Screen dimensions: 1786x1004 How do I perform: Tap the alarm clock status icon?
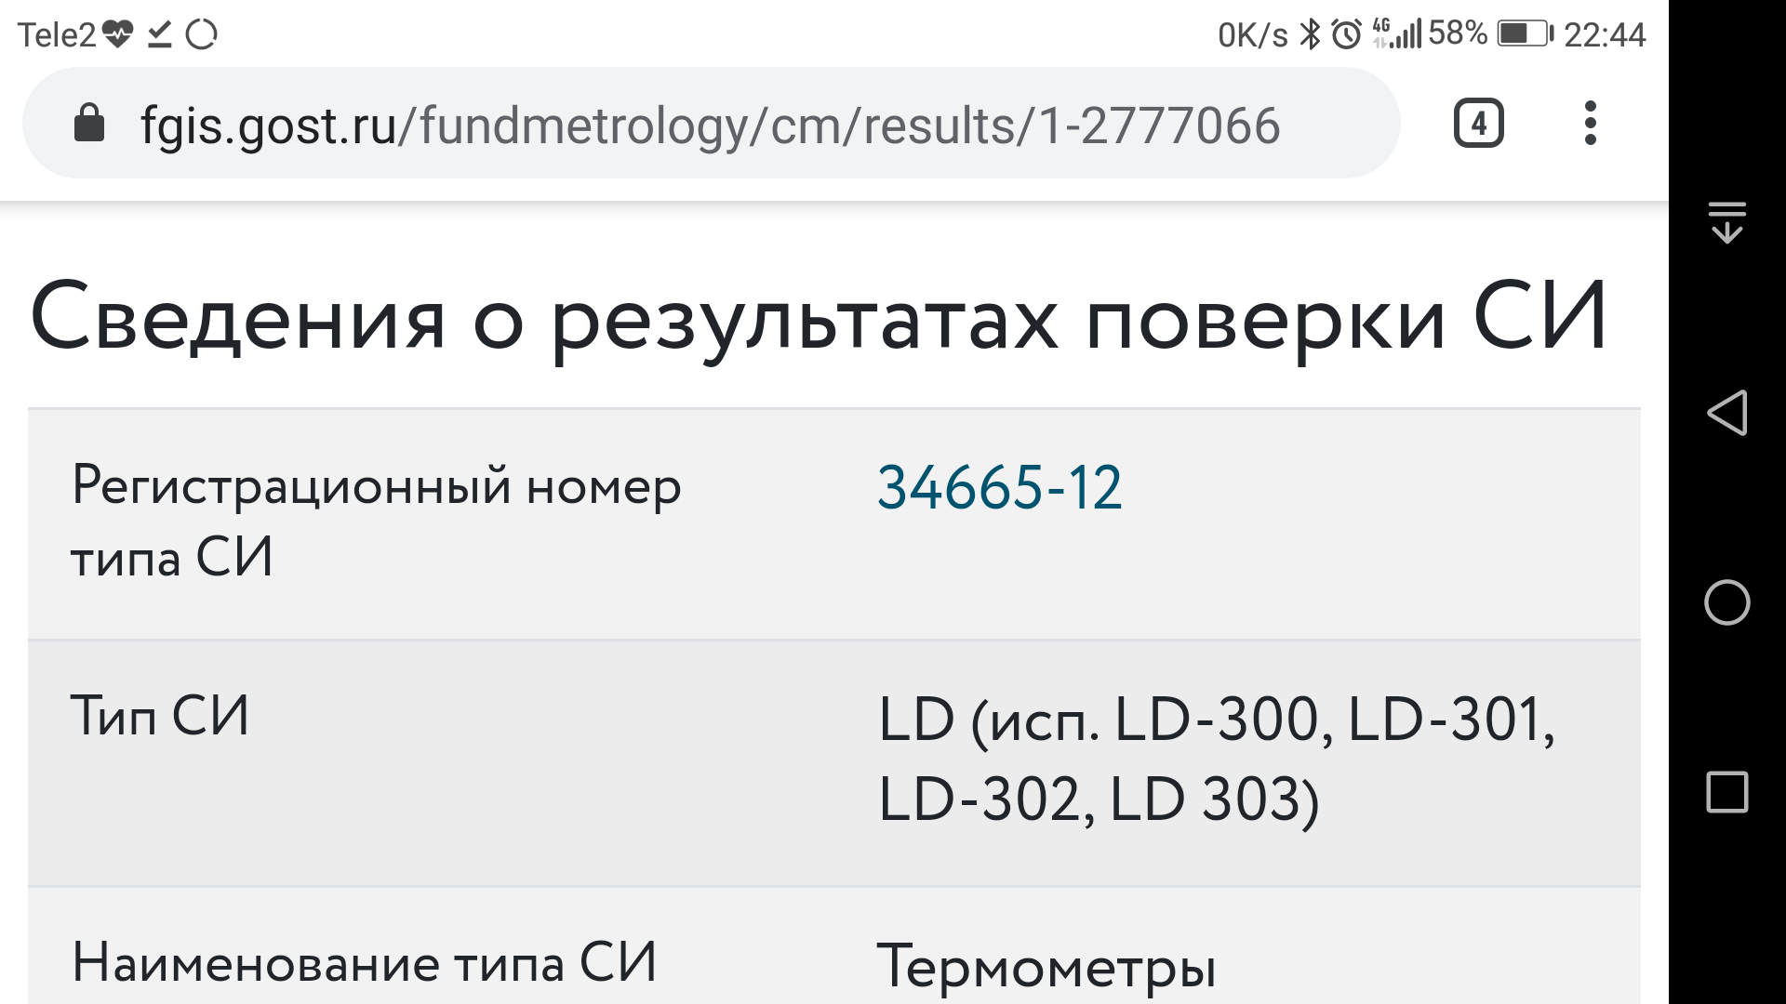coord(1346,35)
